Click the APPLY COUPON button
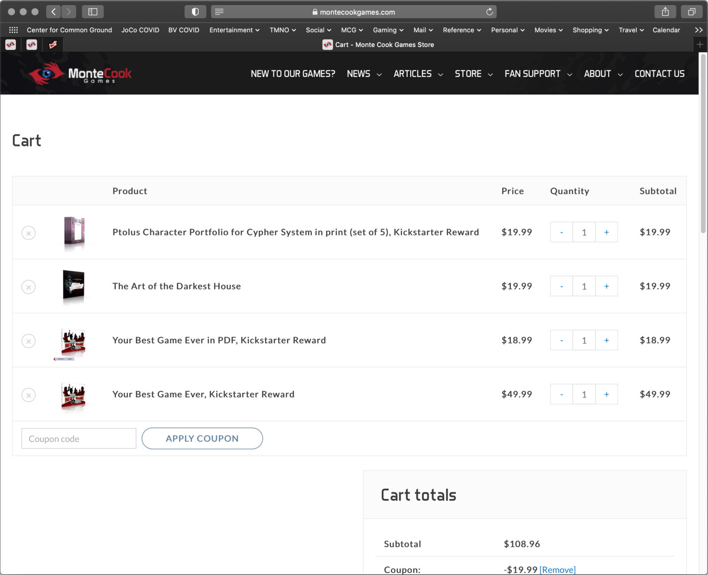The image size is (708, 575). coord(202,438)
